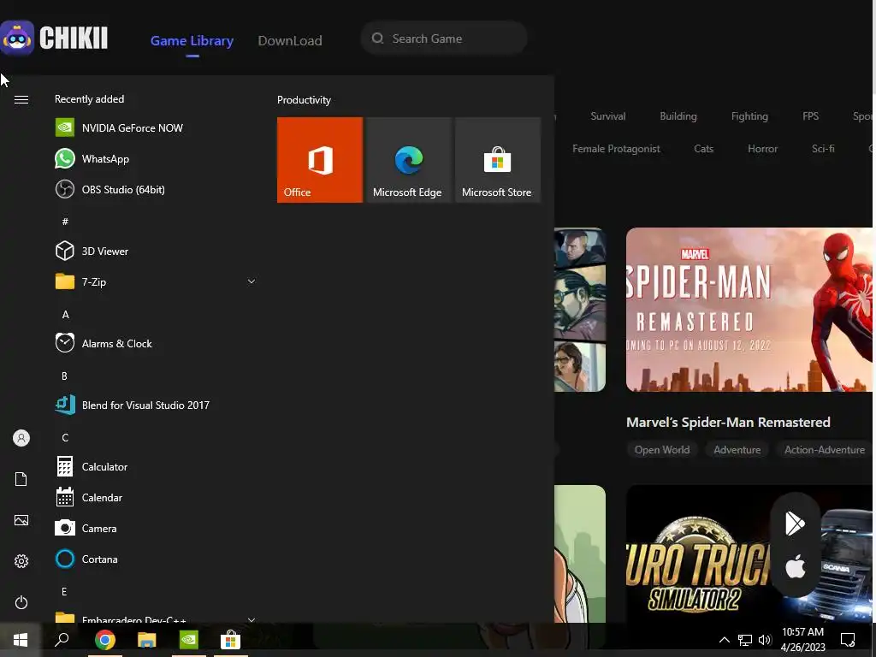The image size is (876, 657).
Task: Select the Fighting category tag
Action: (x=749, y=116)
